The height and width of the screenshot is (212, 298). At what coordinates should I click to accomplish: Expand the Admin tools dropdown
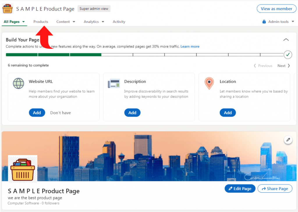(281, 21)
